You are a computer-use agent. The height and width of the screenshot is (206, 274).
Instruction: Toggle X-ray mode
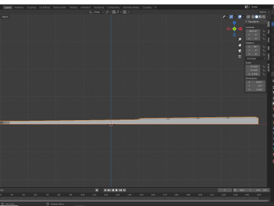coord(248,17)
